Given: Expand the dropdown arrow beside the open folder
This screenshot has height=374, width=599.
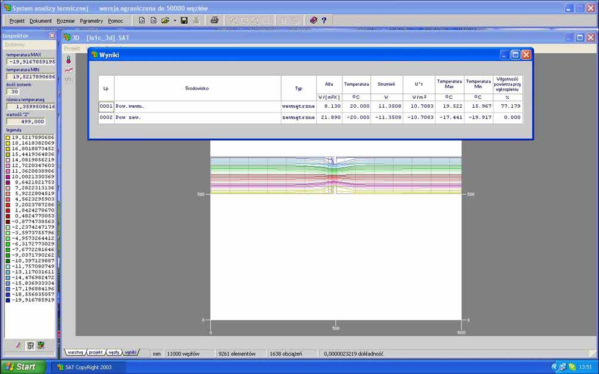Looking at the screenshot, I should click(x=175, y=21).
